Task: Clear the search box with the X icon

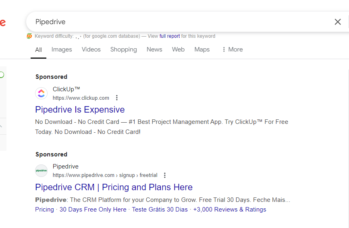Action: click(x=338, y=22)
